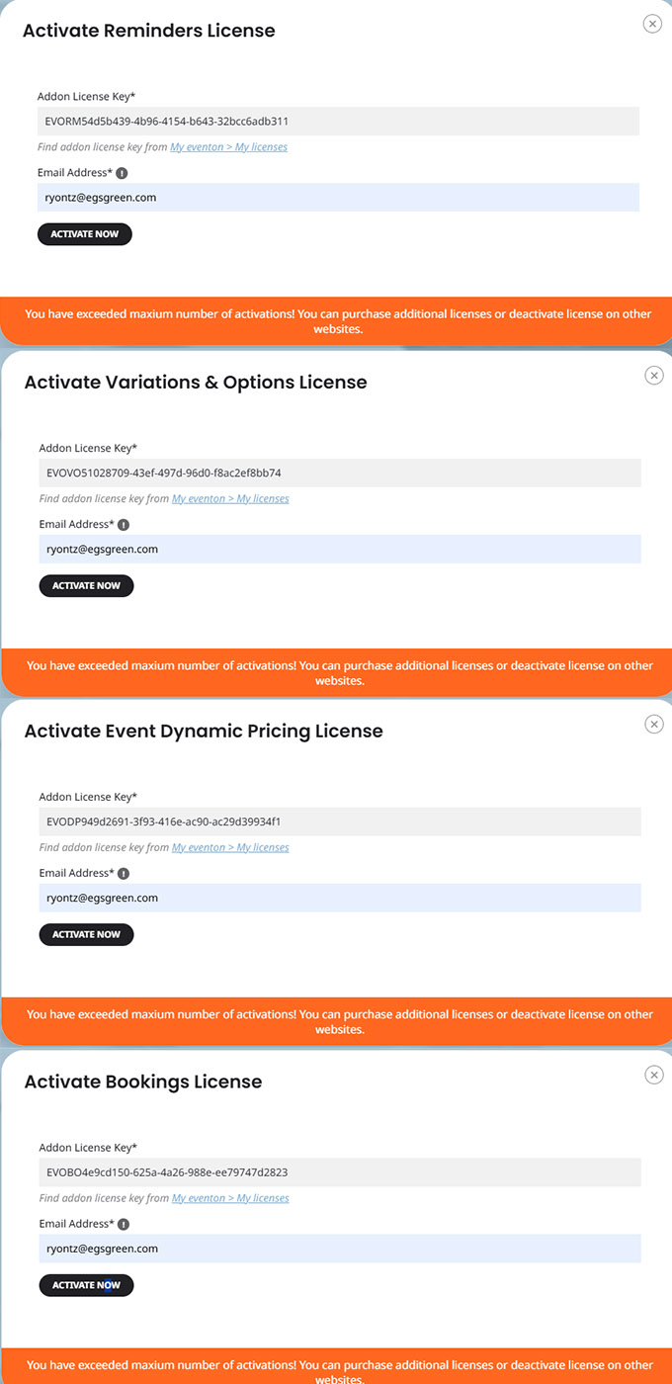Click email info icon in Variations & Options dialog
Image resolution: width=672 pixels, height=1384 pixels.
click(124, 525)
